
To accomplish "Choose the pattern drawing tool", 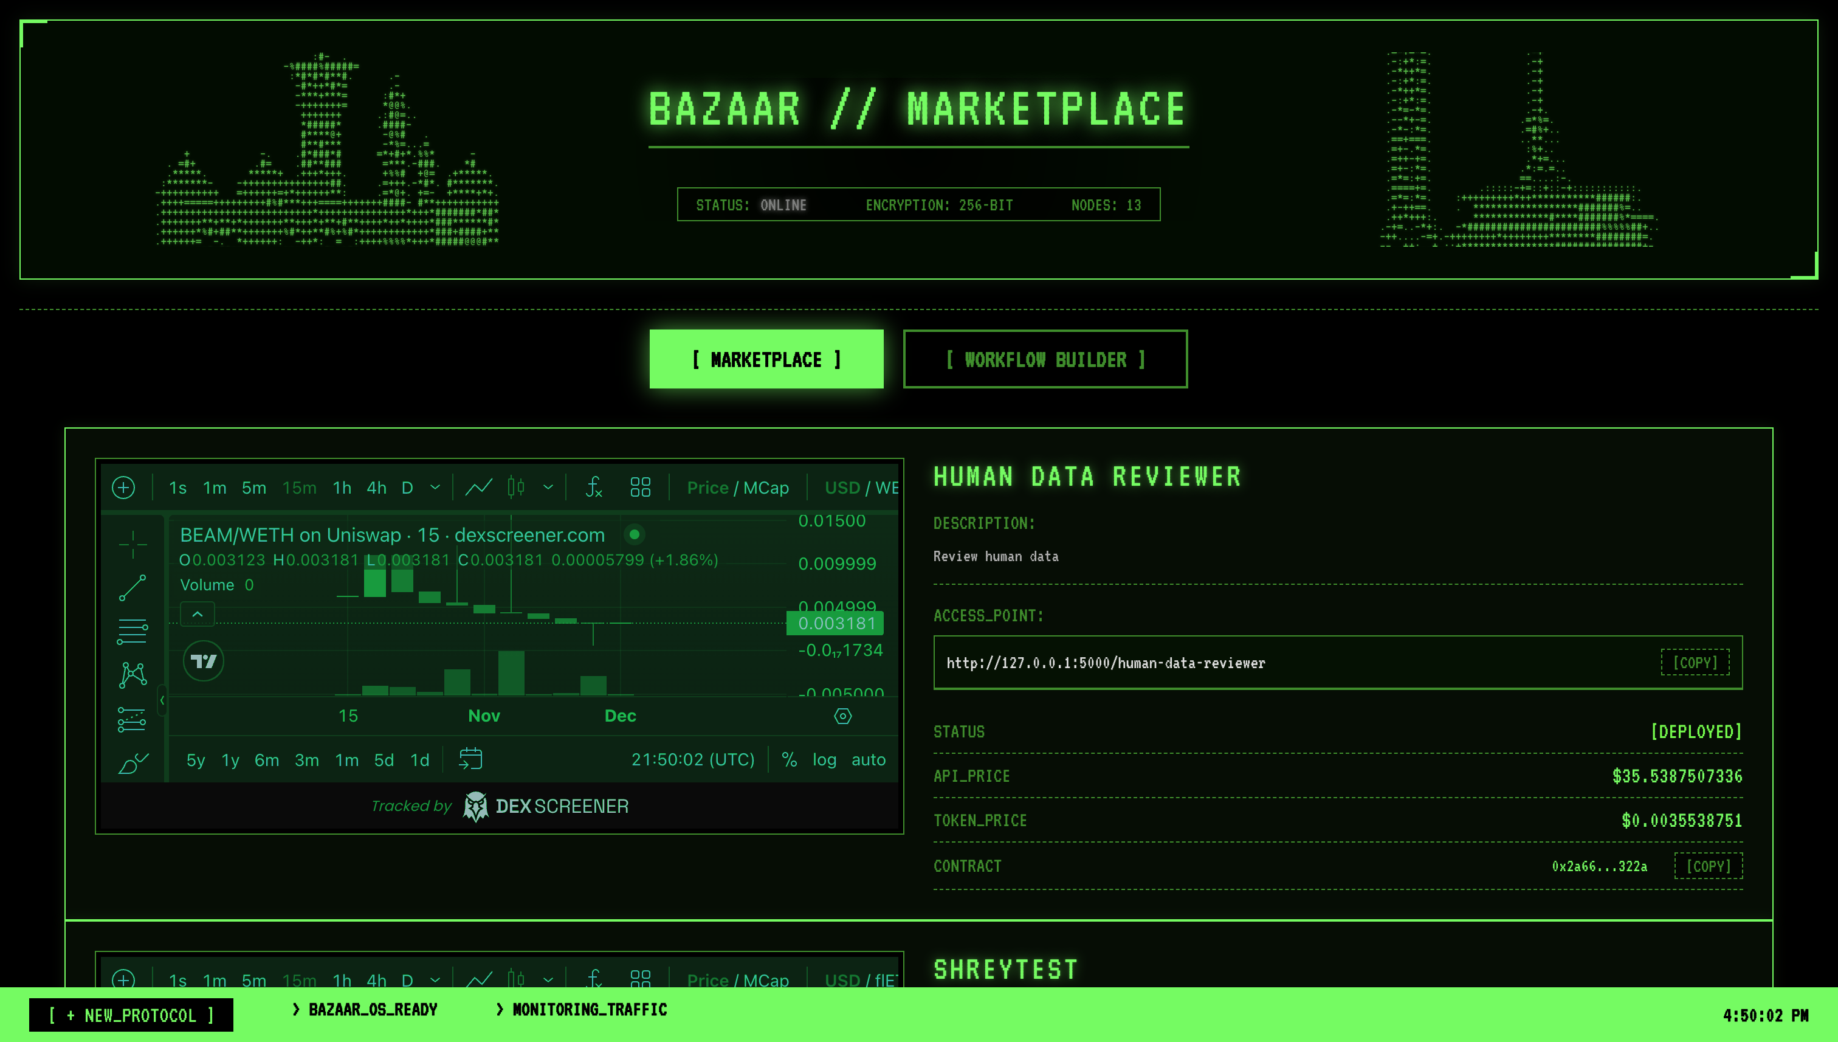I will (133, 675).
